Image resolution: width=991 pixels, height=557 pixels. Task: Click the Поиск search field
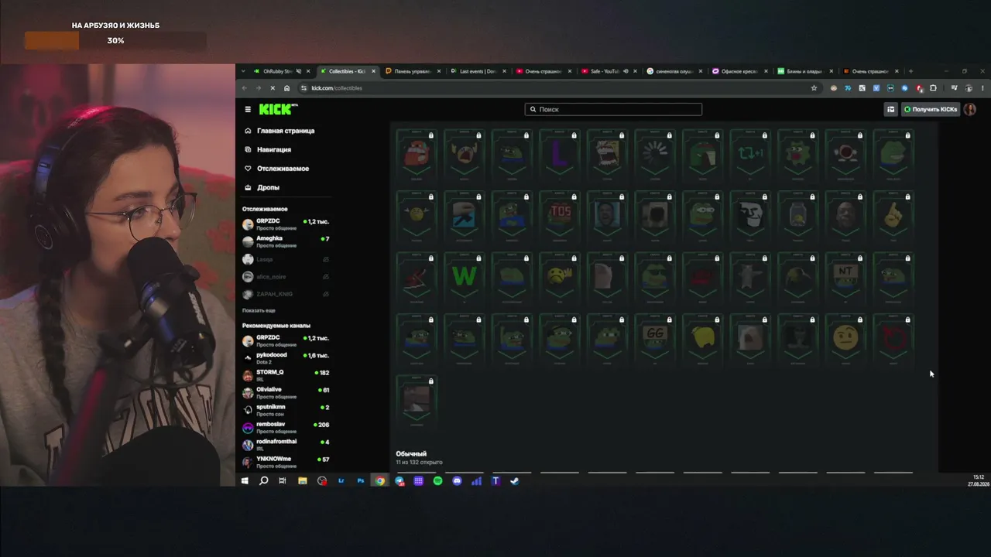[613, 109]
